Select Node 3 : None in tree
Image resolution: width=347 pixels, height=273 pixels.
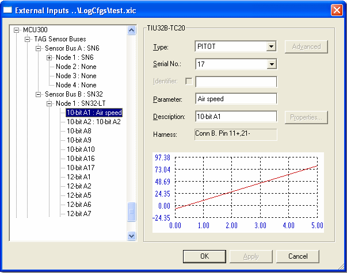pos(76,76)
